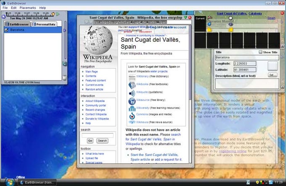Open the File menu
286x186 pixels.
click(5, 8)
